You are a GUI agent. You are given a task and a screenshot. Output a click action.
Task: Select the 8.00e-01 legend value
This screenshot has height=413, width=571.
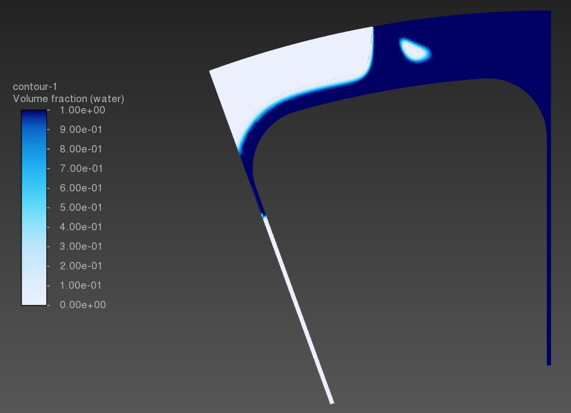[81, 149]
